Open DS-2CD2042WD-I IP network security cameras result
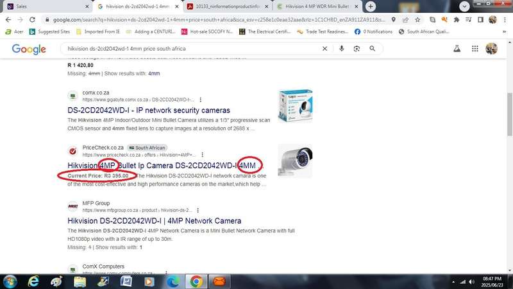Viewport: 513px width, 289px height. 149,110
